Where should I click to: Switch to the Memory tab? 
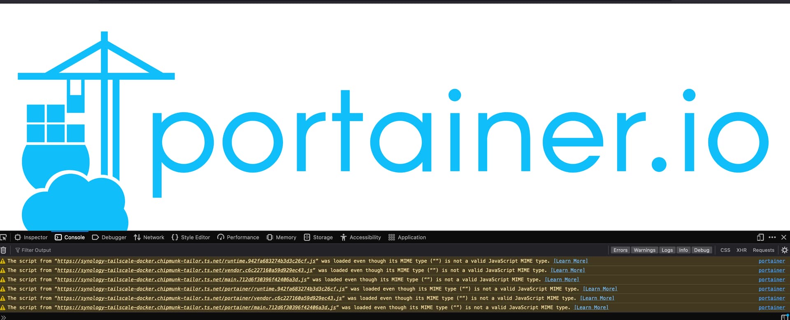(281, 237)
